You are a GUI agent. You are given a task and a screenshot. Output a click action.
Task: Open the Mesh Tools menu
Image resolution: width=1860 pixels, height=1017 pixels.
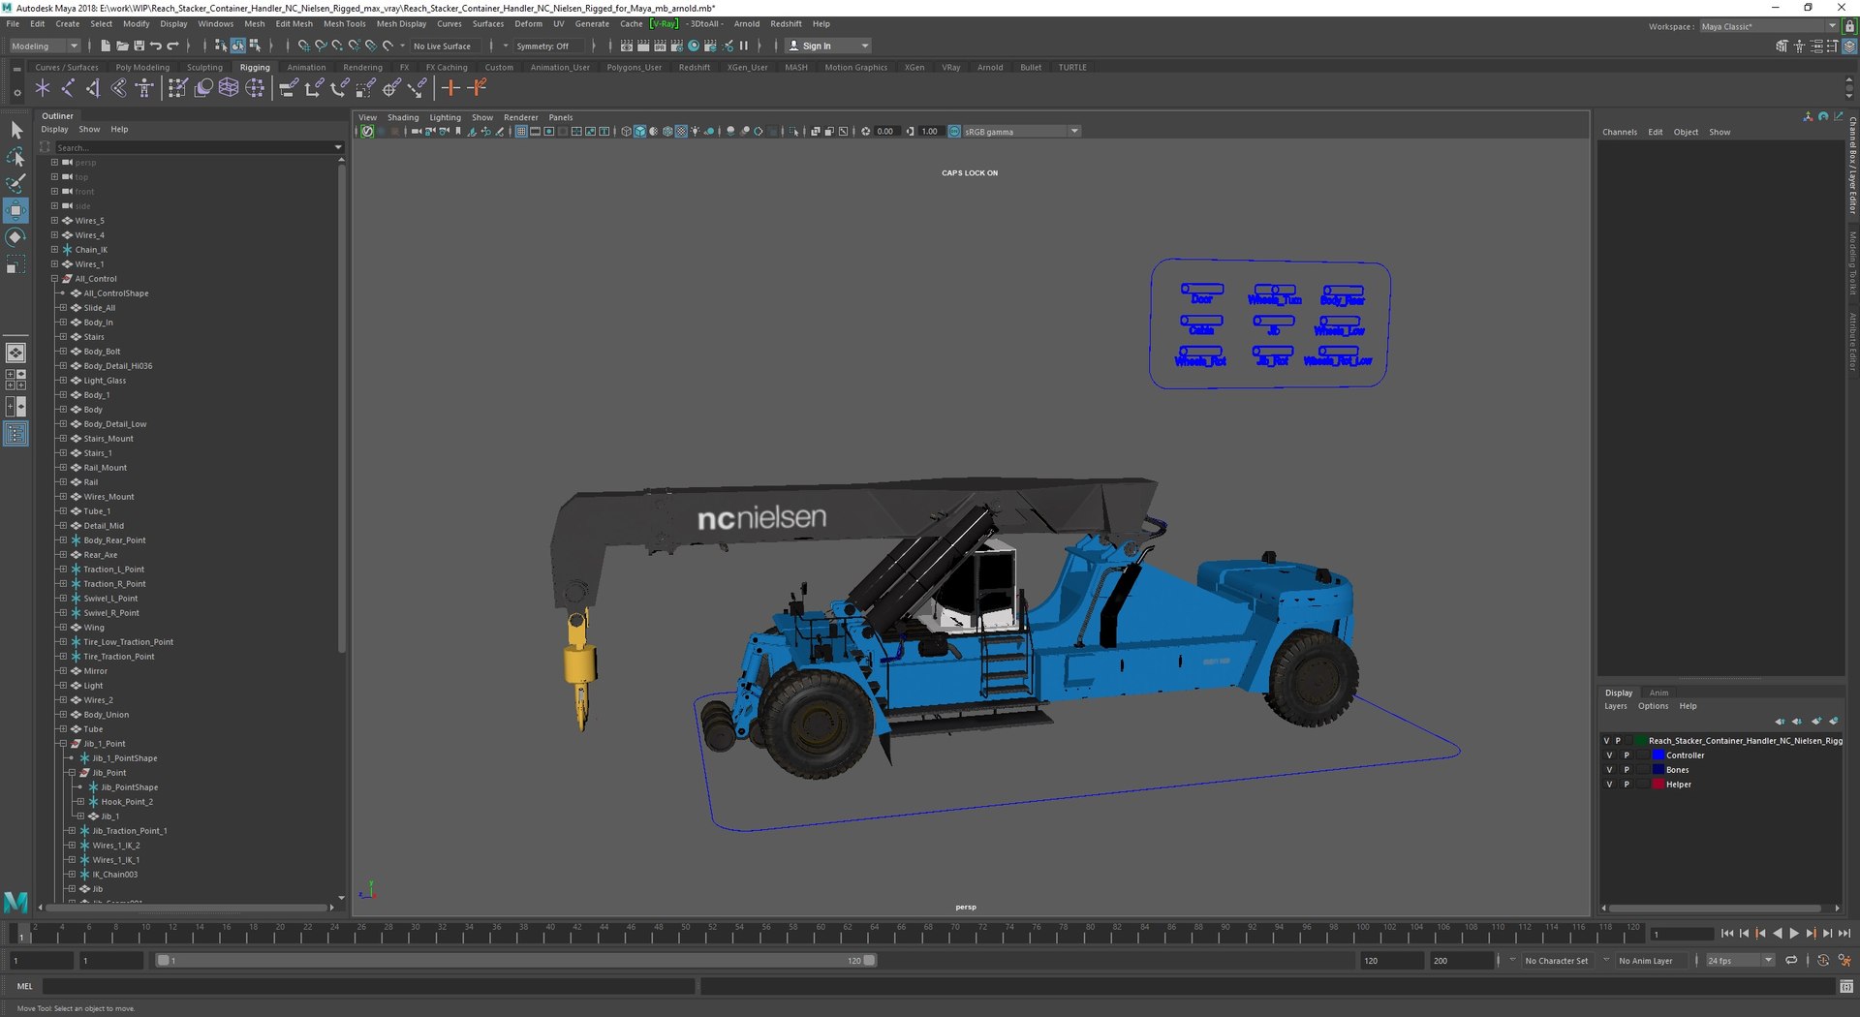tap(344, 24)
